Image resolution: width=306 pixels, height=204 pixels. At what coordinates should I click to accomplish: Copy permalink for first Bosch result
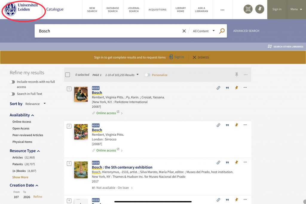pyautogui.click(x=218, y=88)
